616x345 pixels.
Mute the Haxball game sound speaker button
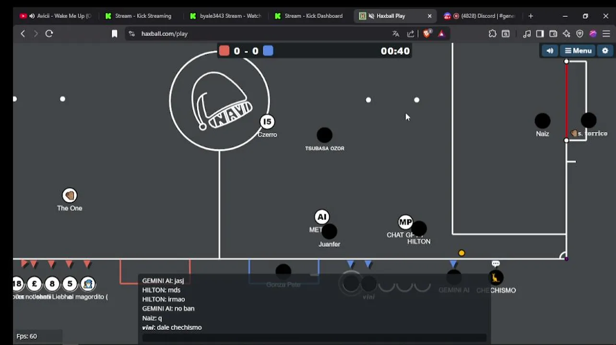[x=550, y=51]
